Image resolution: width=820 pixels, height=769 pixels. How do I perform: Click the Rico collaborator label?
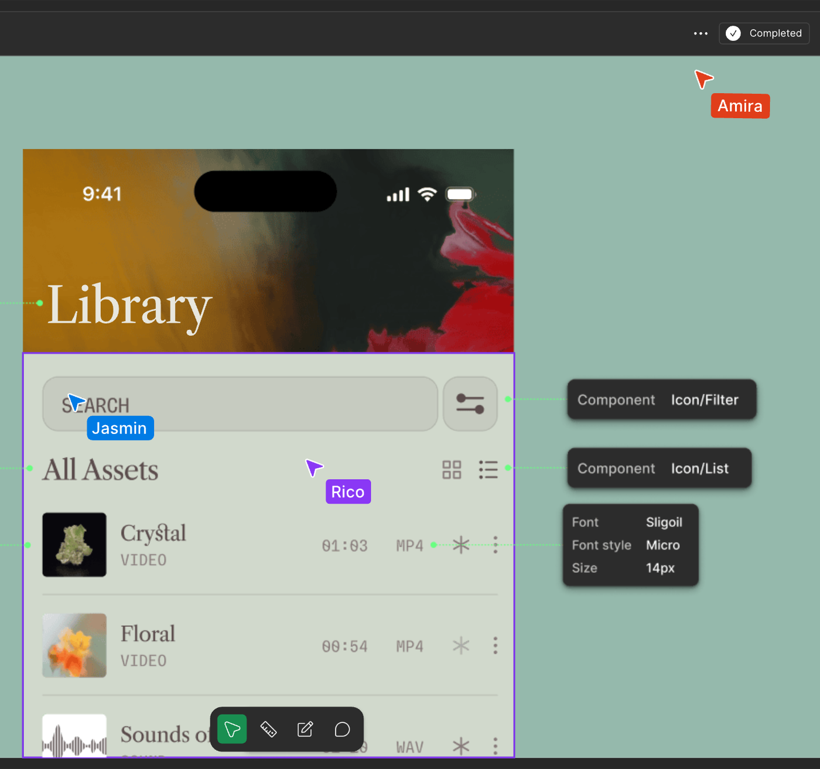click(x=348, y=492)
